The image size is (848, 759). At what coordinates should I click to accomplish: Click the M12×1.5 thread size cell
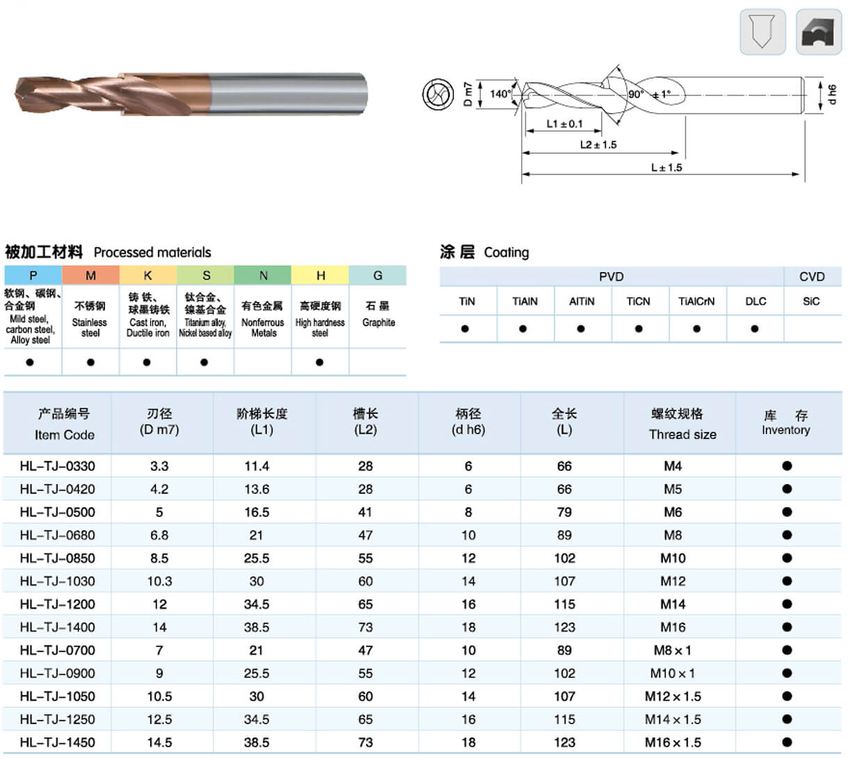pos(673,696)
